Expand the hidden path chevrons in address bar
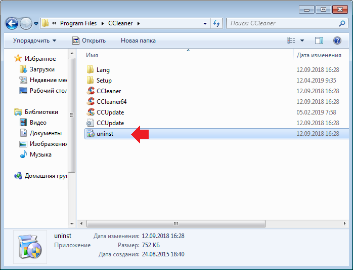 click(54, 23)
